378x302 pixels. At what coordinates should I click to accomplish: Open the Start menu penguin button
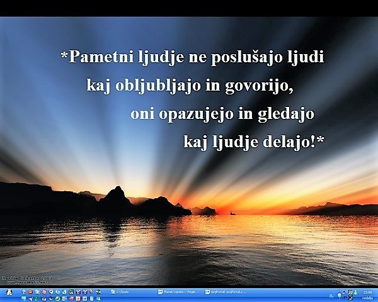click(10, 293)
